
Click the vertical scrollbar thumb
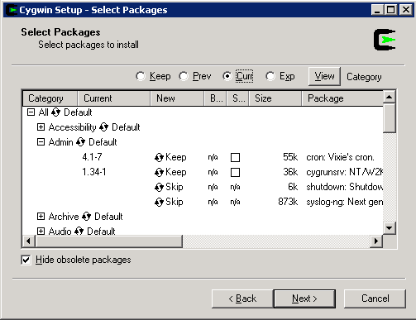click(390, 118)
